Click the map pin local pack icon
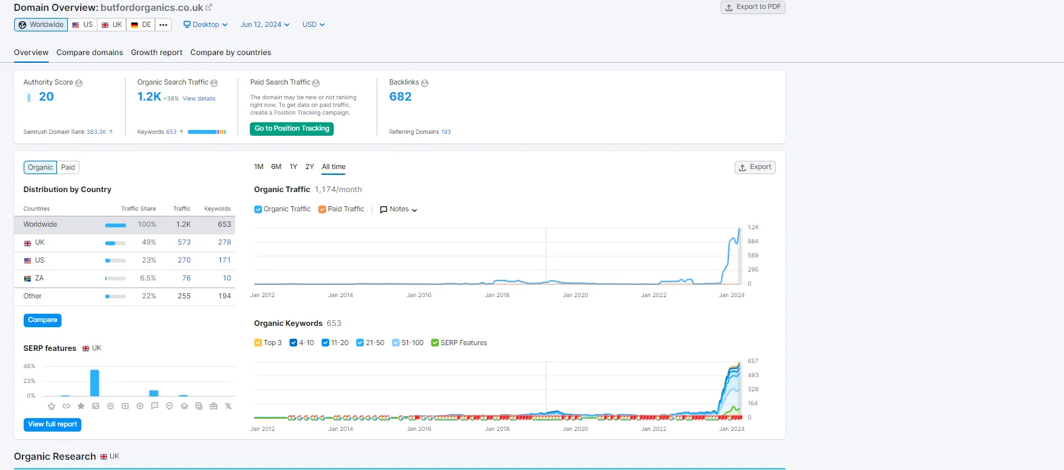1064x470 pixels. [x=169, y=406]
